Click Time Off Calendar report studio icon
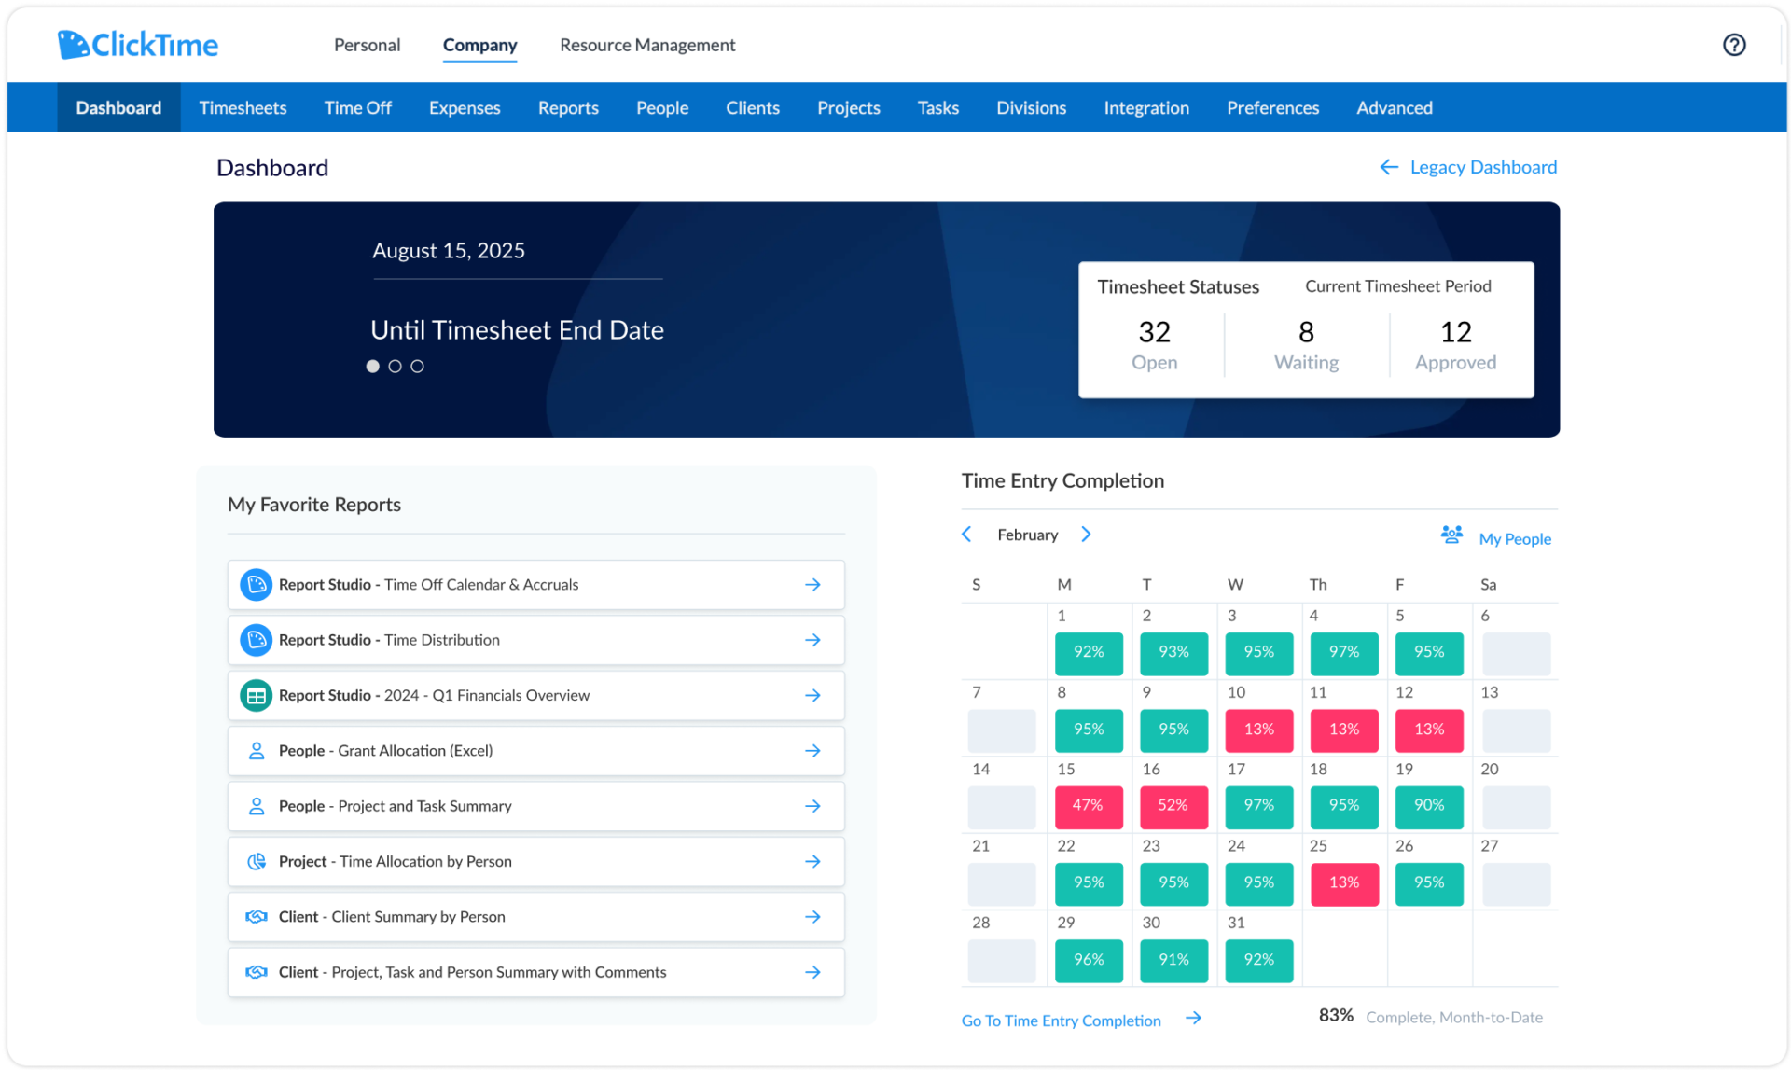Screen dimensions: 1791x1070 click(256, 585)
